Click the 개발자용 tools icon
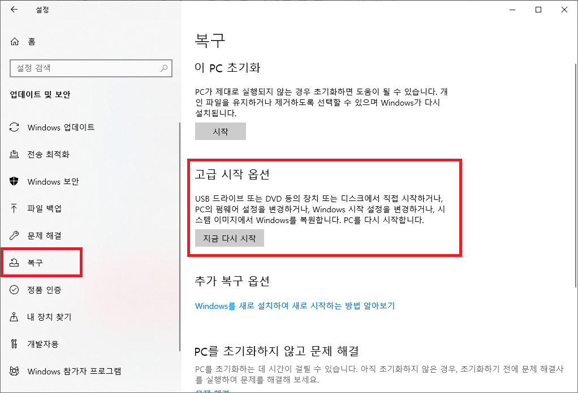 (x=14, y=344)
